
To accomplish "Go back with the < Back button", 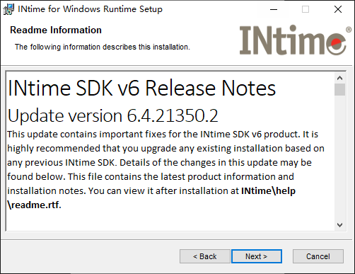I will tap(204, 256).
